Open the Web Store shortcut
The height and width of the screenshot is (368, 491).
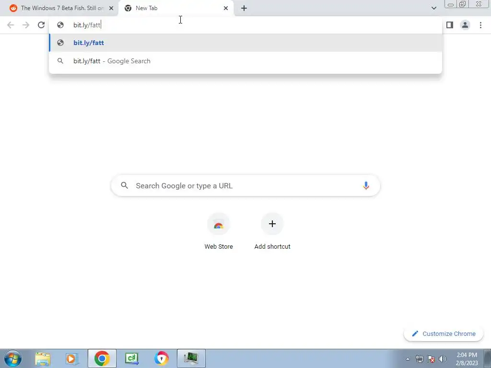tap(219, 231)
